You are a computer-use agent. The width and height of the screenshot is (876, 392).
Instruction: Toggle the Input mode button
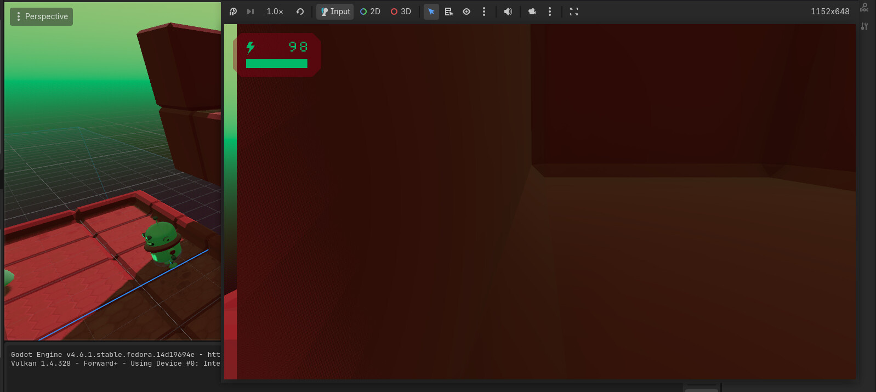click(335, 12)
